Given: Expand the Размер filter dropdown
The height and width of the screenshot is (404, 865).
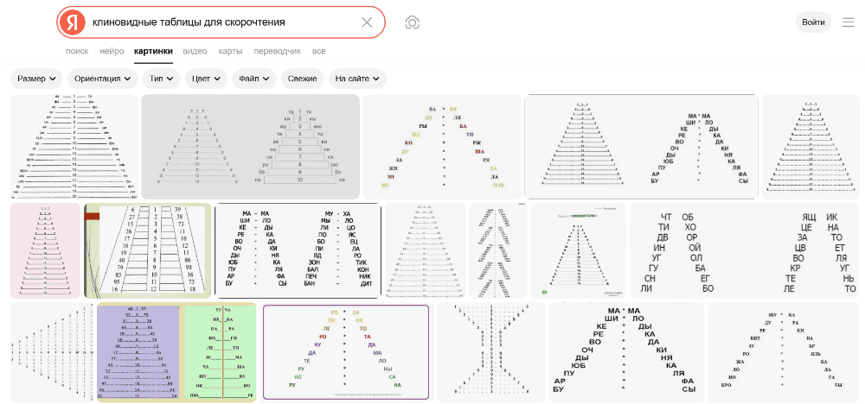Looking at the screenshot, I should (x=37, y=79).
